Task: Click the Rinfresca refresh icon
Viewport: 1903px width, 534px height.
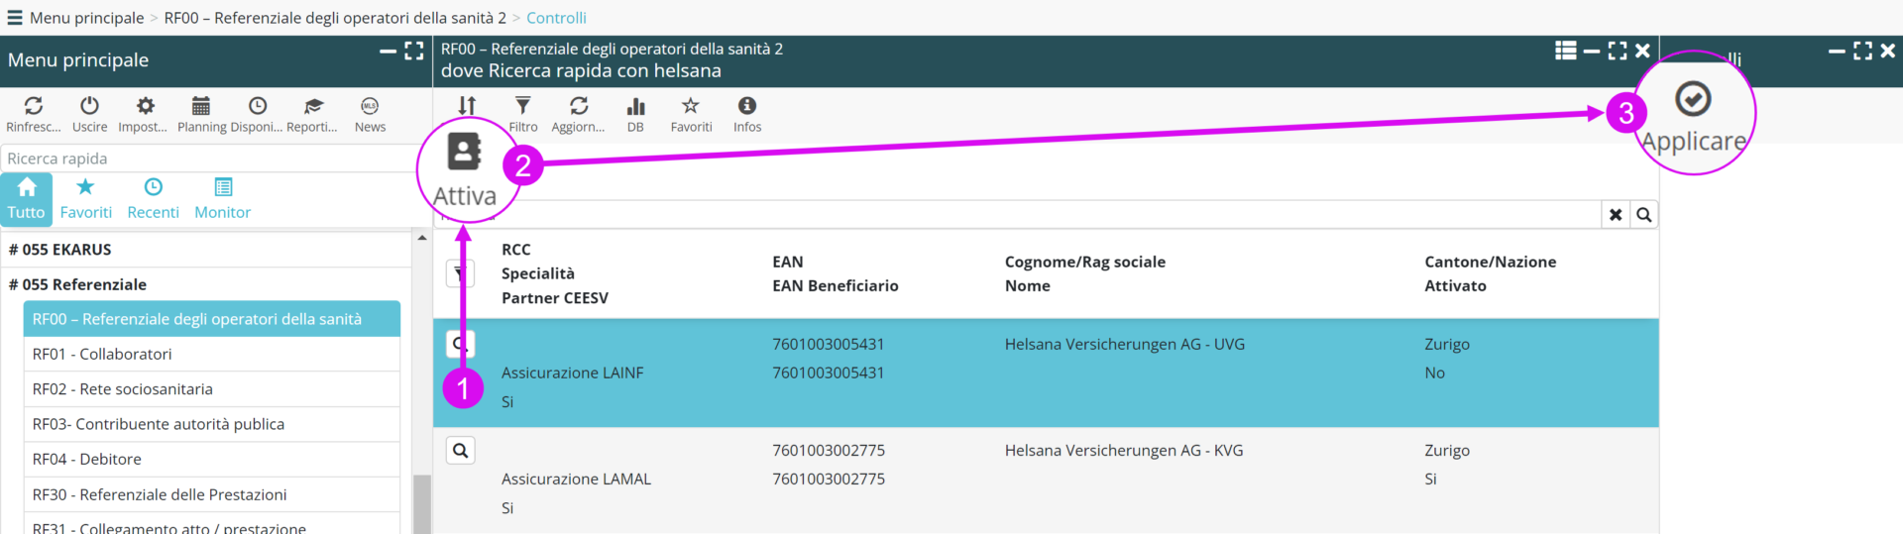Action: (x=33, y=107)
